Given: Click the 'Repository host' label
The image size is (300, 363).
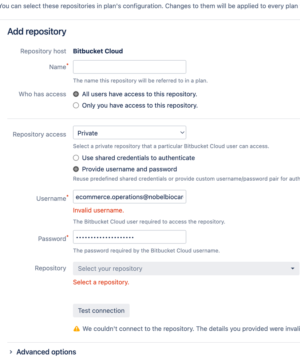Looking at the screenshot, I should [43, 51].
